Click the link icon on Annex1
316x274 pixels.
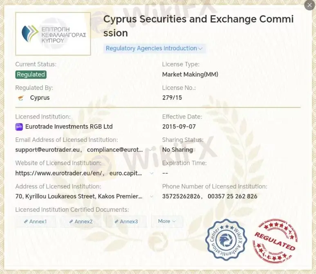[x=25, y=222]
